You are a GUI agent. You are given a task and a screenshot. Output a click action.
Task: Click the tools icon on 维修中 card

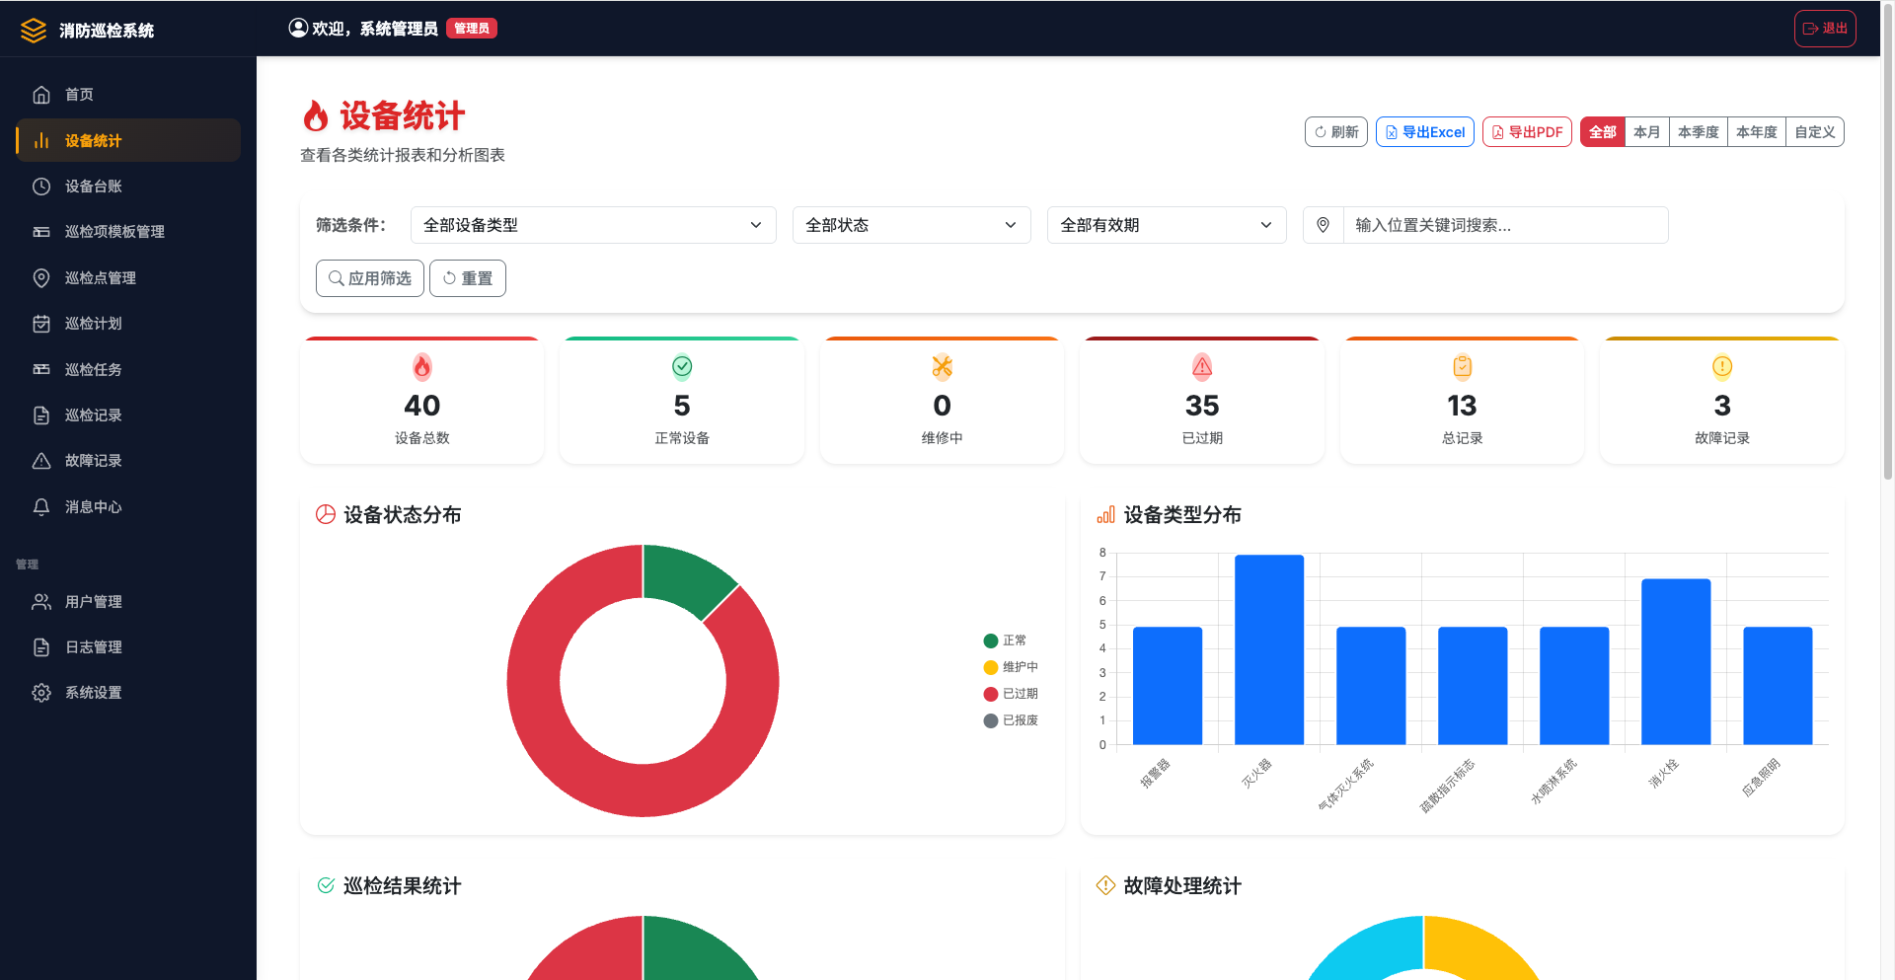coord(943,367)
